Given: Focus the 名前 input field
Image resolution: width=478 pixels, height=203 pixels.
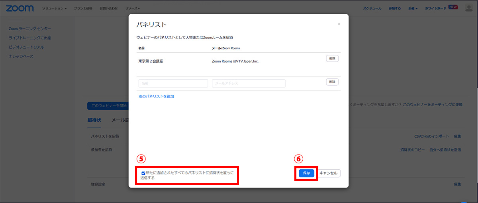Looking at the screenshot, I should click(173, 83).
